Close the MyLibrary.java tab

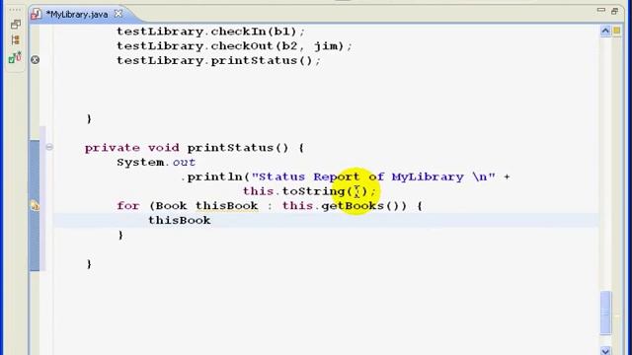(118, 14)
